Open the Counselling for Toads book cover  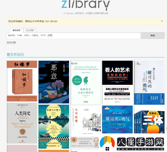tap(86, 83)
